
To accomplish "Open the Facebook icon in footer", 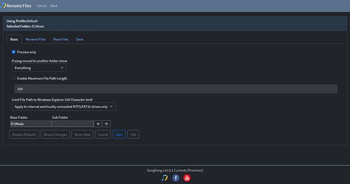I will point(176,178).
